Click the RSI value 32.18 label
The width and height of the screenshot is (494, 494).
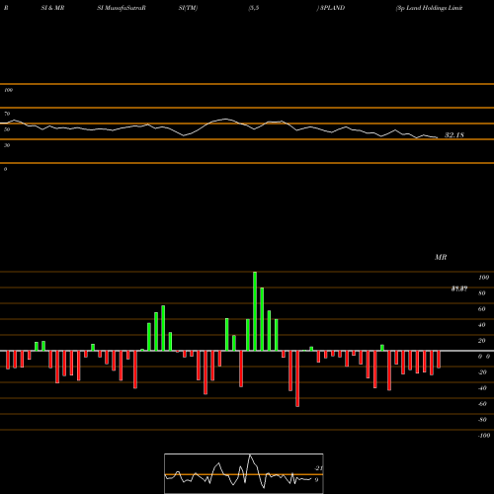454,135
